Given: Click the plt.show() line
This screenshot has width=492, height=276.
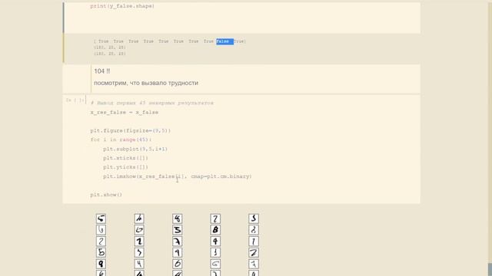Looking at the screenshot, I should pyautogui.click(x=106, y=195).
